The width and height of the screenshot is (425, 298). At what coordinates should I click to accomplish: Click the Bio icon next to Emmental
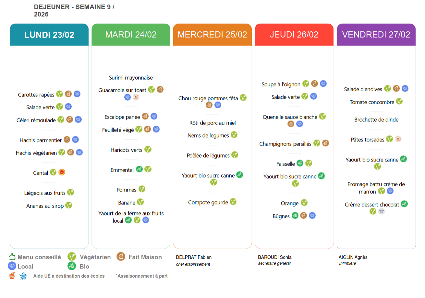139,169
